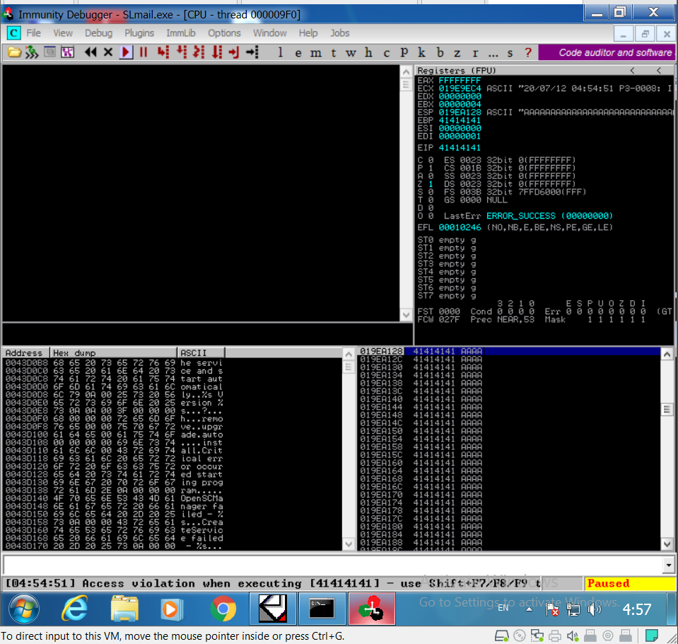Click the Address column header in dump
The image size is (678, 644).
(26, 352)
